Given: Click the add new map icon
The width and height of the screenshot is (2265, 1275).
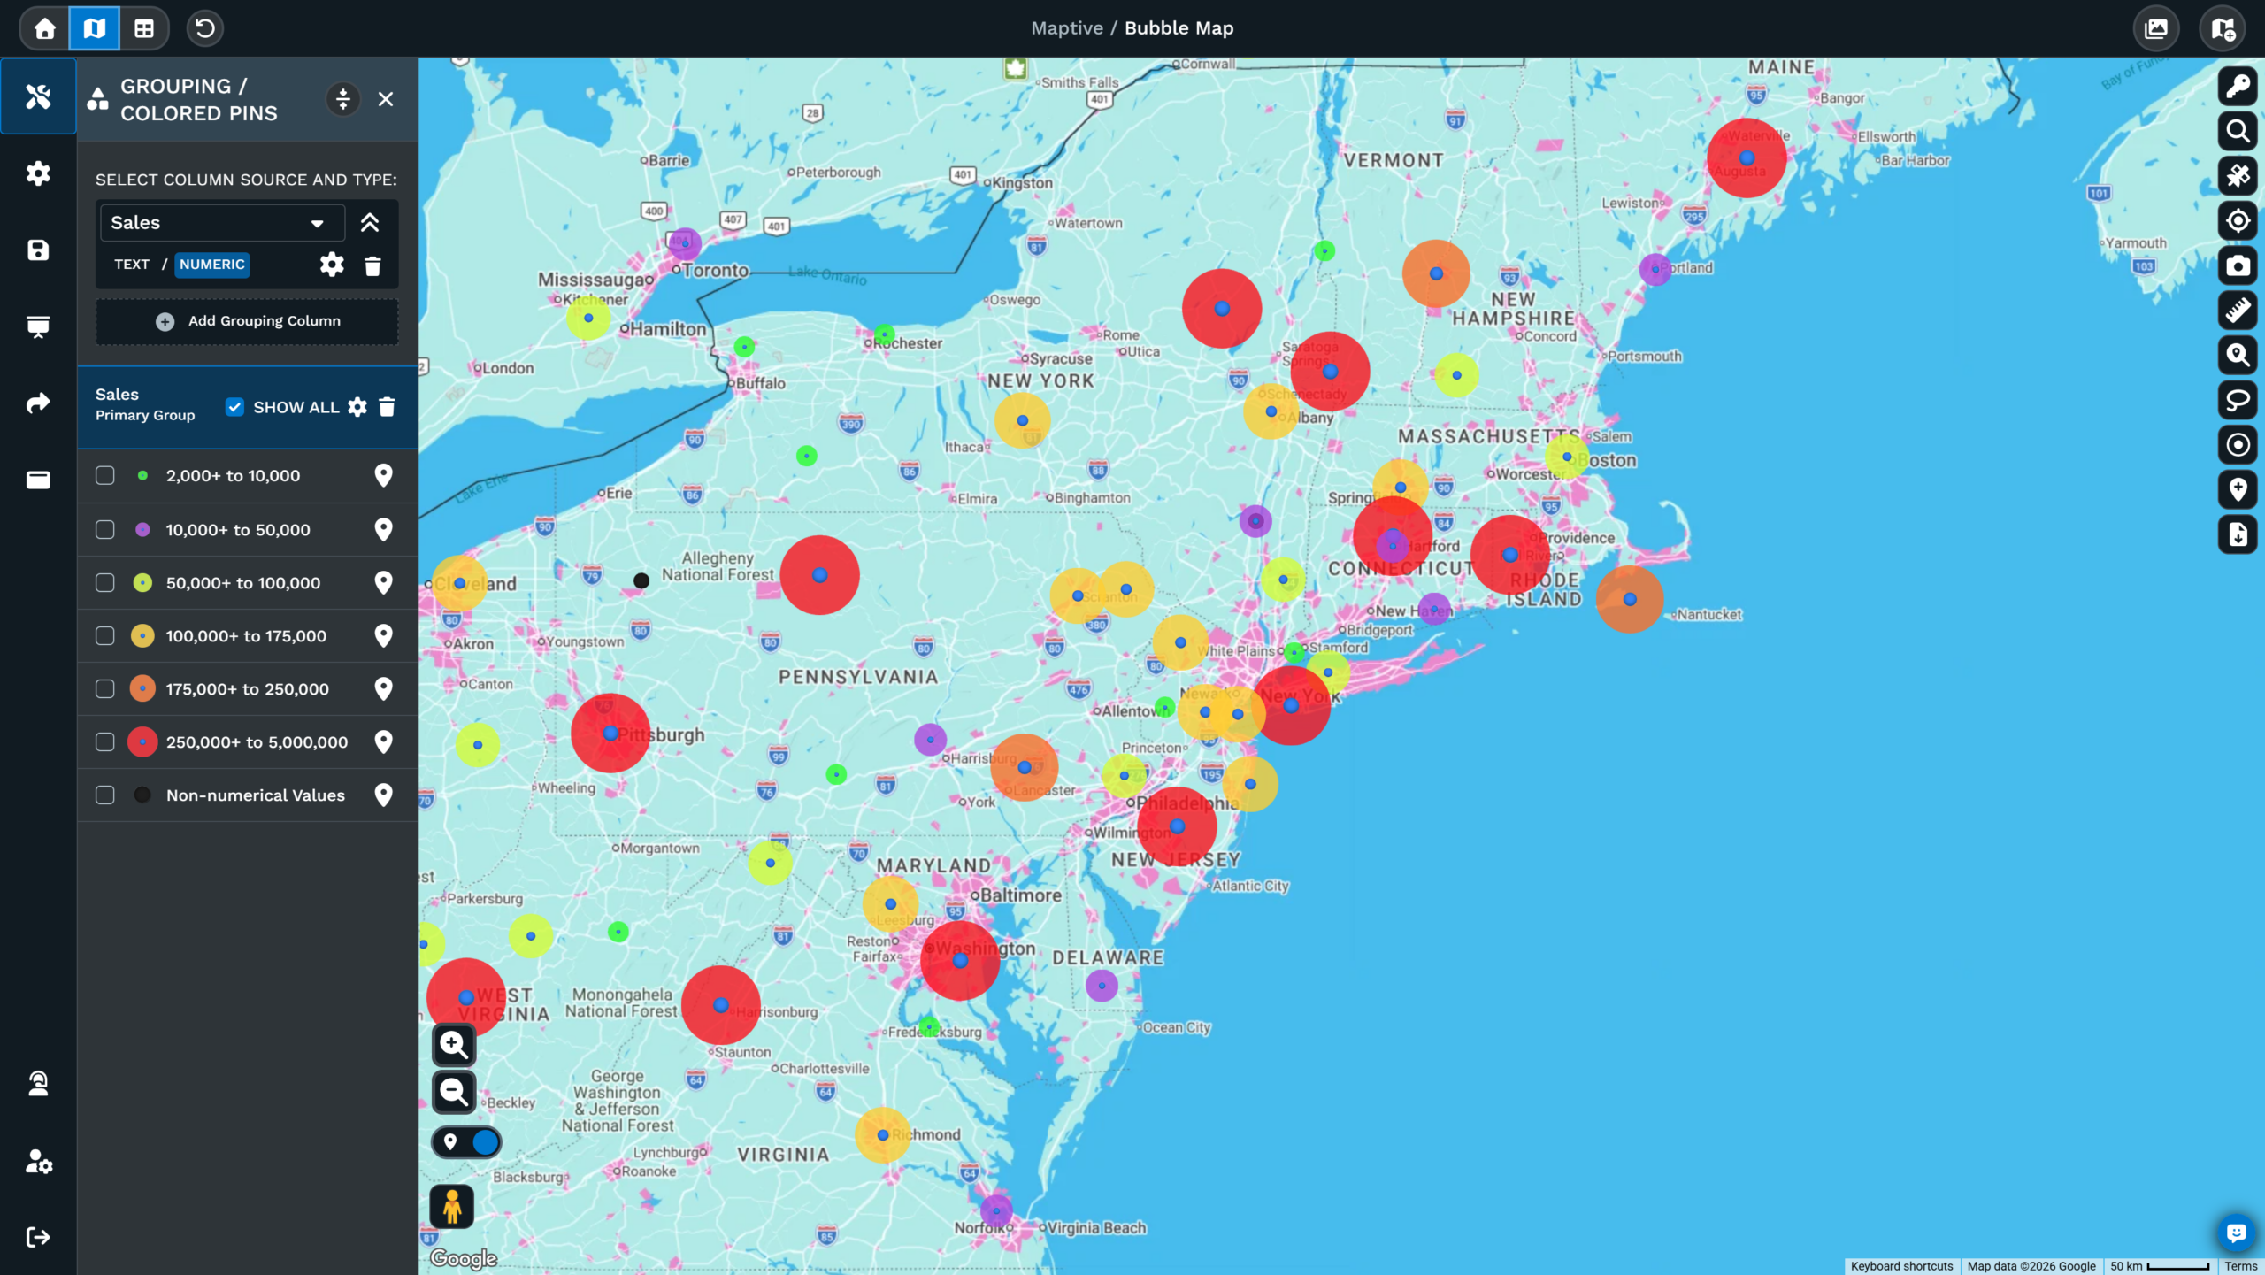Looking at the screenshot, I should coord(2223,28).
